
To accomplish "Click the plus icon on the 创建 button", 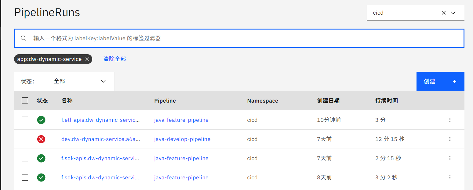I will pyautogui.click(x=454, y=81).
